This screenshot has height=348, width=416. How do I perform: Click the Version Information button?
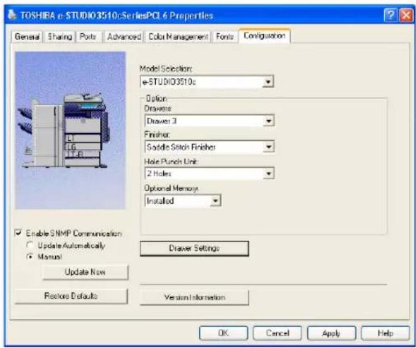(x=195, y=297)
